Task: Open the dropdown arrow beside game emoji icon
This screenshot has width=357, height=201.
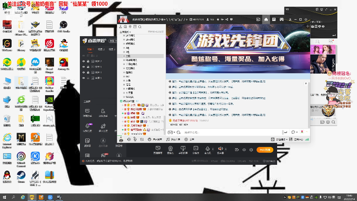Action: (174, 132)
